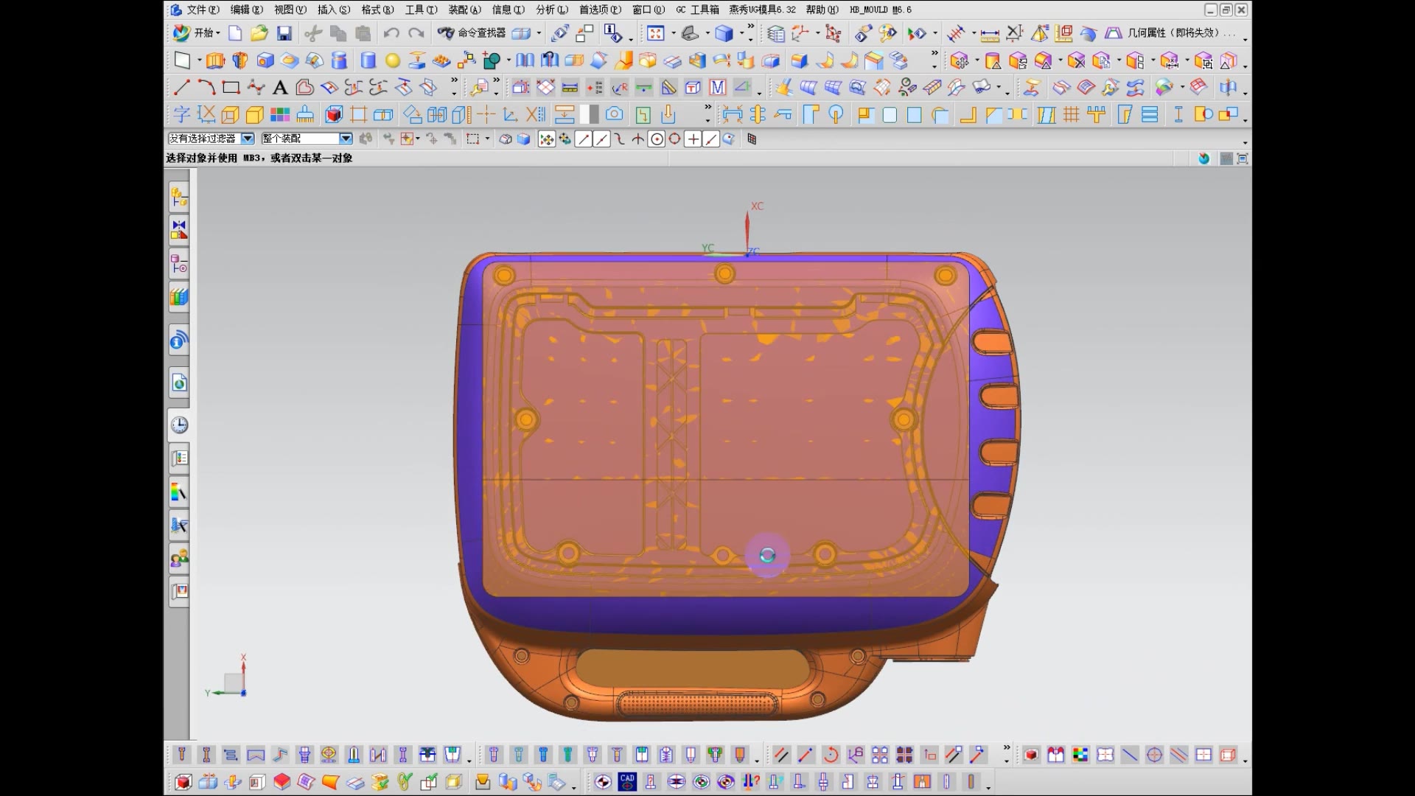Expand the Entire Assembly scope dropdown
1415x796 pixels.
pos(346,139)
